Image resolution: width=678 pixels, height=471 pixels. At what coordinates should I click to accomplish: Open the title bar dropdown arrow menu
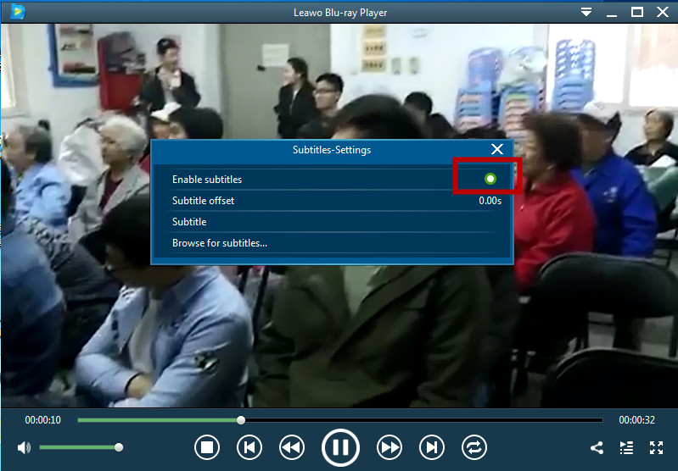586,12
